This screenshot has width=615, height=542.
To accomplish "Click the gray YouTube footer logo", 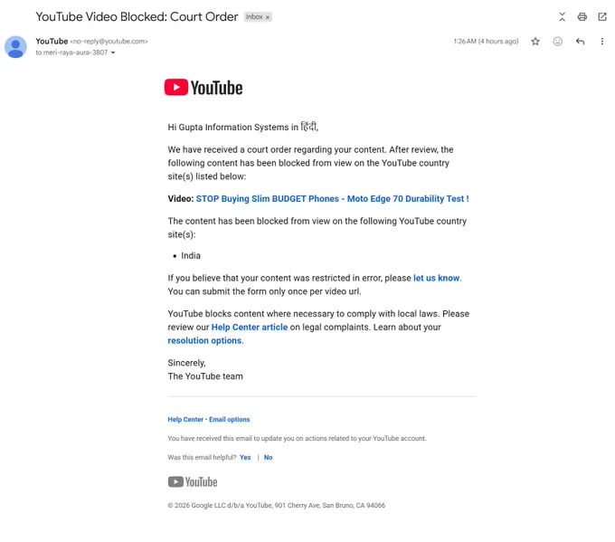I will (193, 482).
